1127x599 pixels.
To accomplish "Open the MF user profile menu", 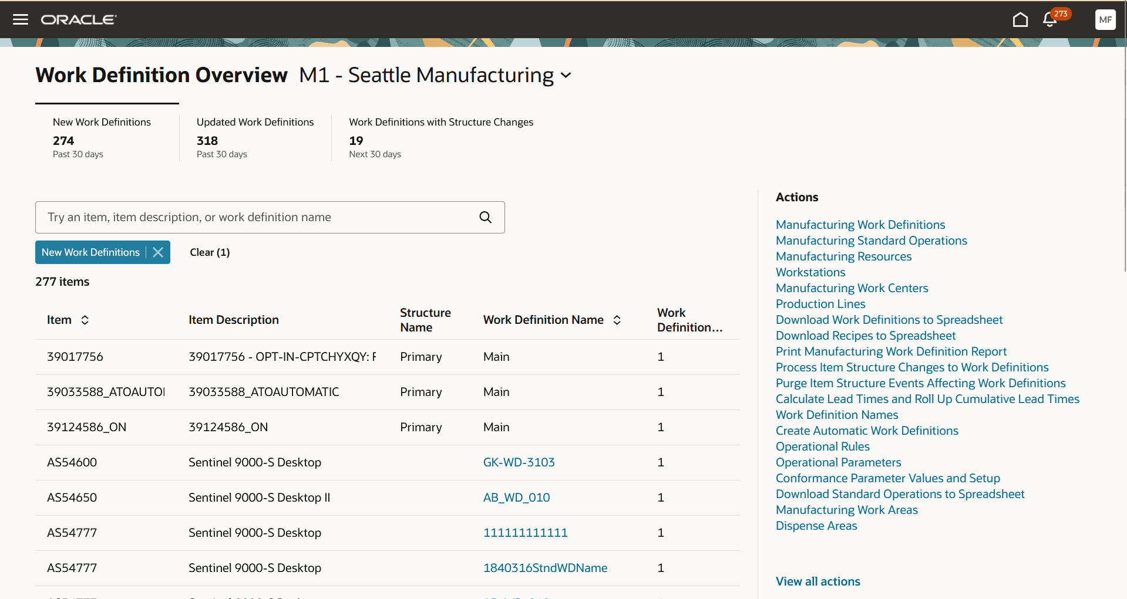I will click(1105, 19).
